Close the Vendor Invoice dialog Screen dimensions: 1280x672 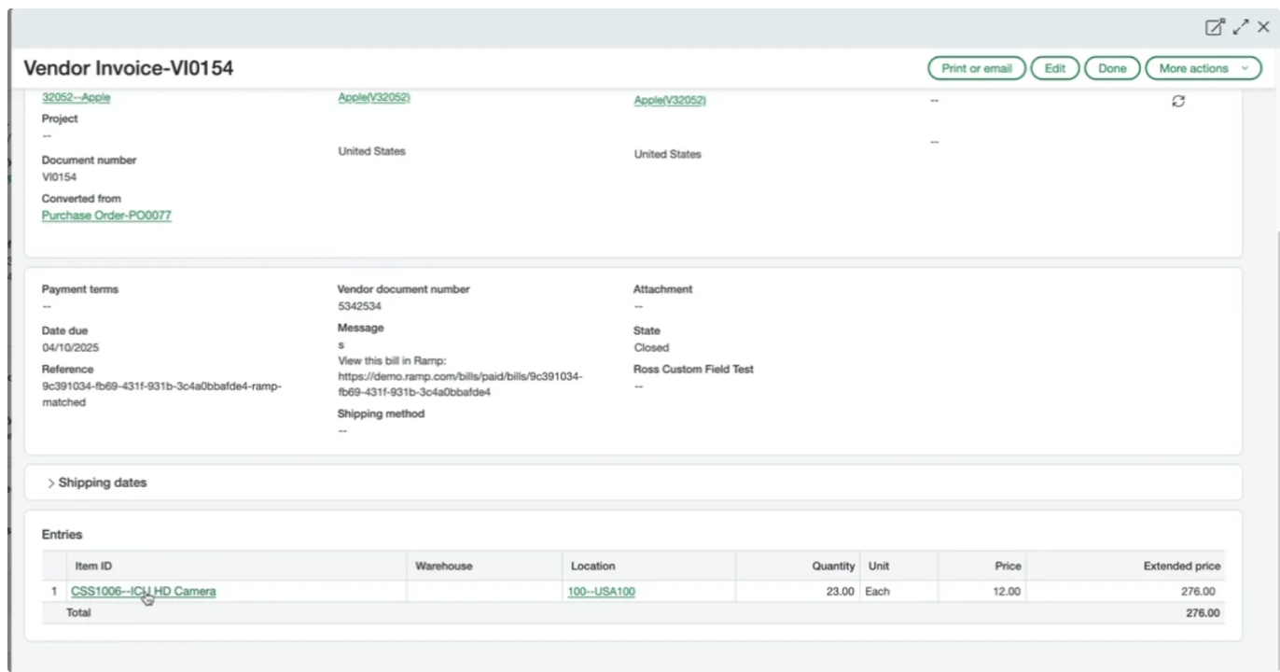(1263, 27)
